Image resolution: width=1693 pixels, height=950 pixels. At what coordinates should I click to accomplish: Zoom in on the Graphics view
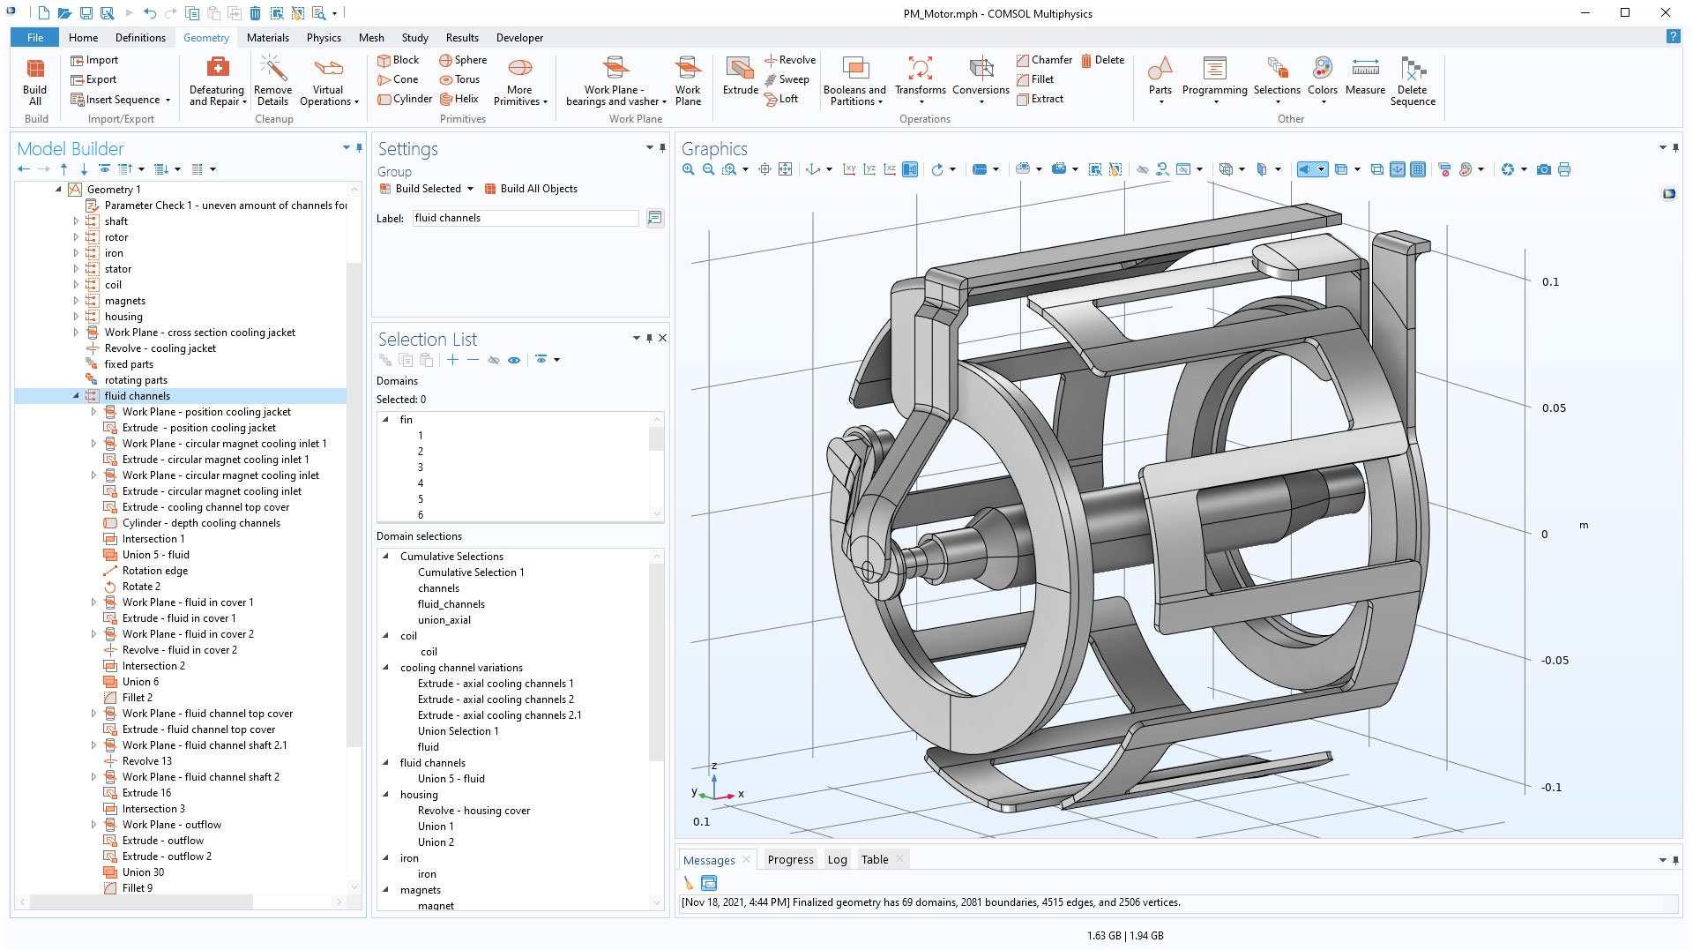coord(689,169)
